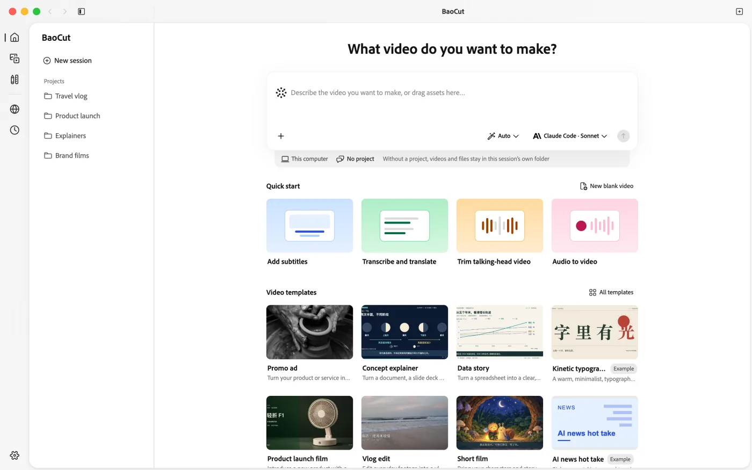Screen dimensions: 752x470
Task: Click 'Turn your product or service in...' description
Action: click(x=308, y=378)
